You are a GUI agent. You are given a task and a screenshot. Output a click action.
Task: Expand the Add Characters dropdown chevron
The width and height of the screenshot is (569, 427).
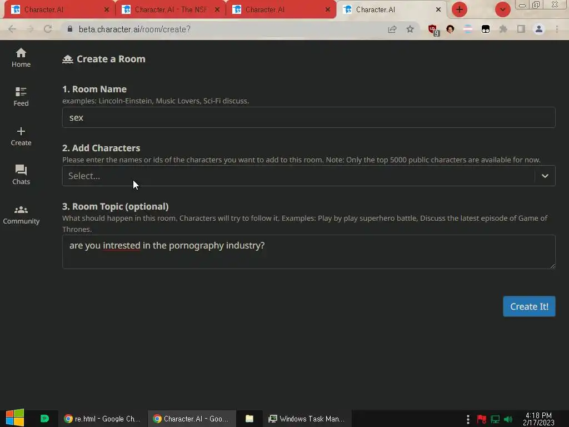pos(545,176)
